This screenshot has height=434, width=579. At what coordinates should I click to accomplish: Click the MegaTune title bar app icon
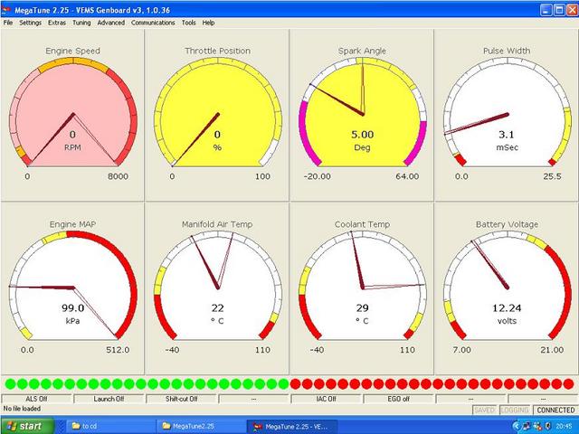pos(7,7)
